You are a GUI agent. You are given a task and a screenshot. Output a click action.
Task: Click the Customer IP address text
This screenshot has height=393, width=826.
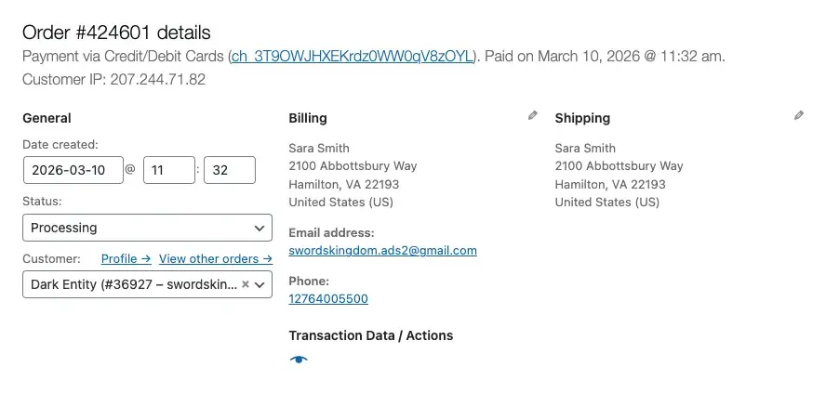113,80
